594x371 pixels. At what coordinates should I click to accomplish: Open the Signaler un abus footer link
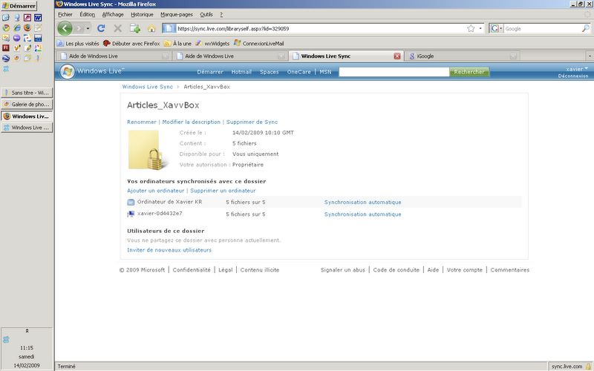click(x=343, y=270)
